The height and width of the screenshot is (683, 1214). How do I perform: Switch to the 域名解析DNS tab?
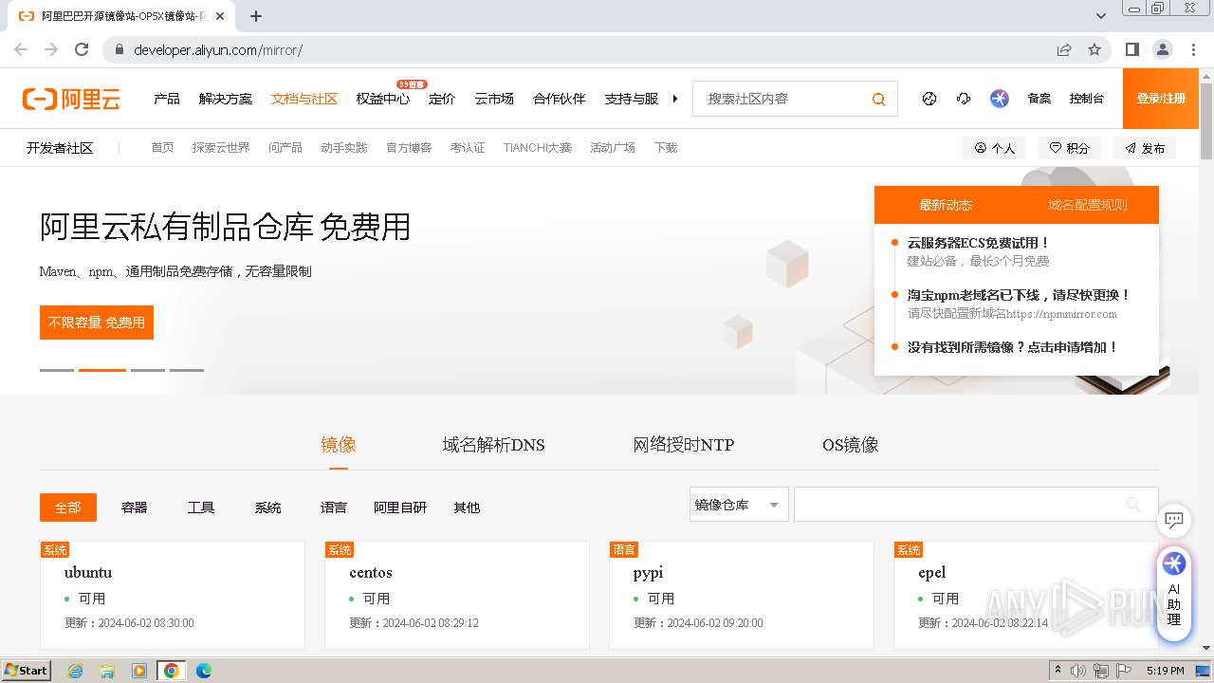pyautogui.click(x=493, y=445)
